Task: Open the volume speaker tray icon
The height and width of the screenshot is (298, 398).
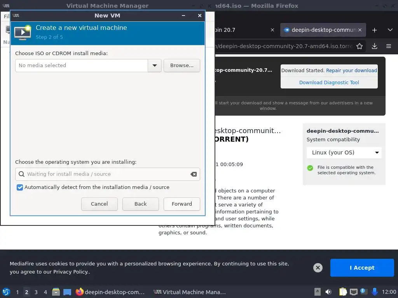Action: pyautogui.click(x=328, y=292)
